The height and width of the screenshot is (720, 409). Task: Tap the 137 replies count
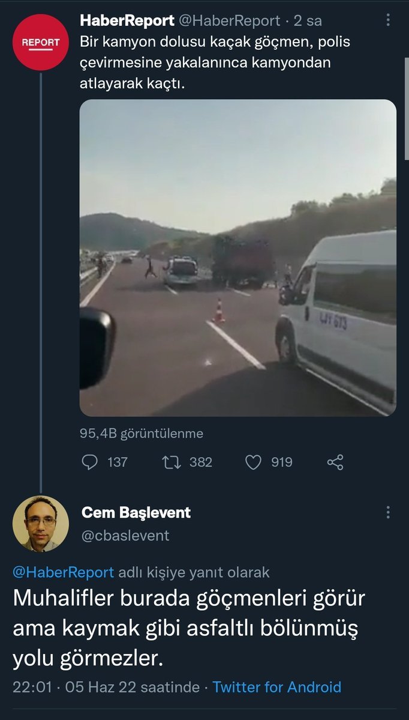(117, 462)
